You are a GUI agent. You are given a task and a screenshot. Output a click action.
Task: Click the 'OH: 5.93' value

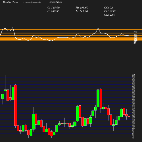point(110,11)
